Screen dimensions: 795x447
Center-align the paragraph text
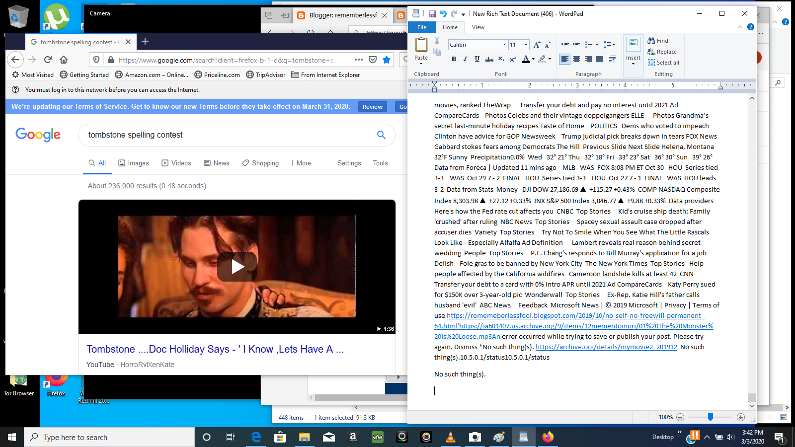576,59
